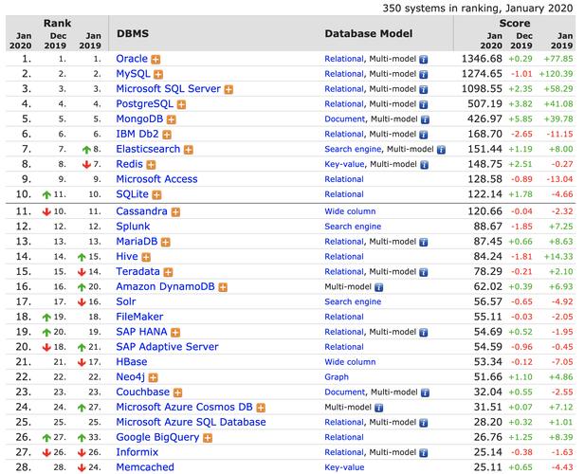Open the Key-value link in Redis's row
Screen dimensions: 585x474
point(344,164)
